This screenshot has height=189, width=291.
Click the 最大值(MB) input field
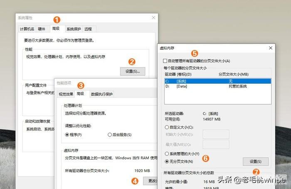216,143
